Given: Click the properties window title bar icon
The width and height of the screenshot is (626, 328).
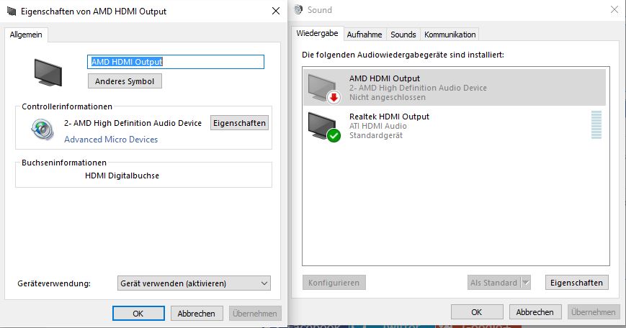Looking at the screenshot, I should point(12,12).
